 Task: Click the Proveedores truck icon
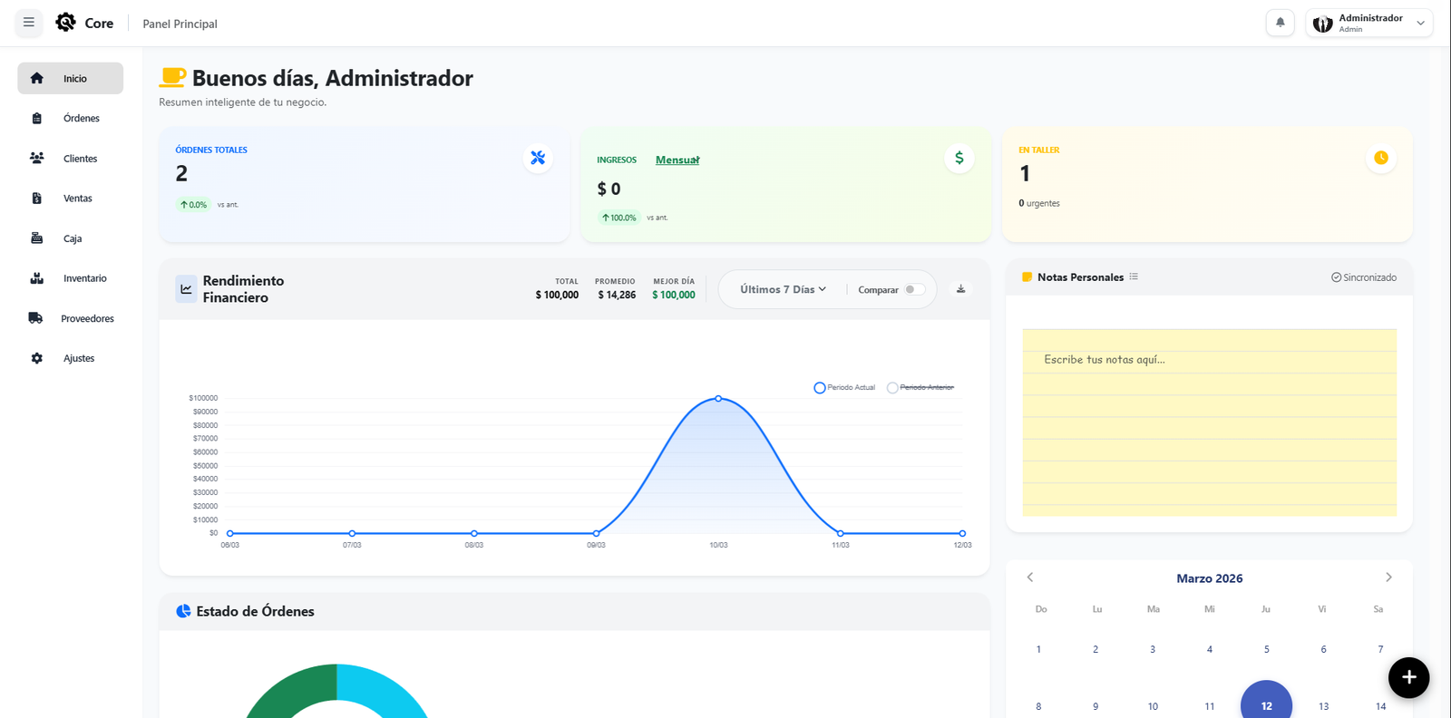coord(36,318)
